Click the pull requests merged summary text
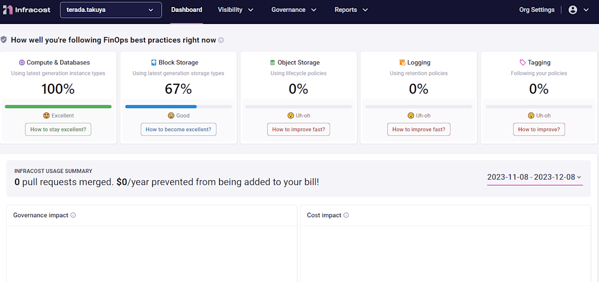Screen dimensions: 599x282 click(167, 182)
